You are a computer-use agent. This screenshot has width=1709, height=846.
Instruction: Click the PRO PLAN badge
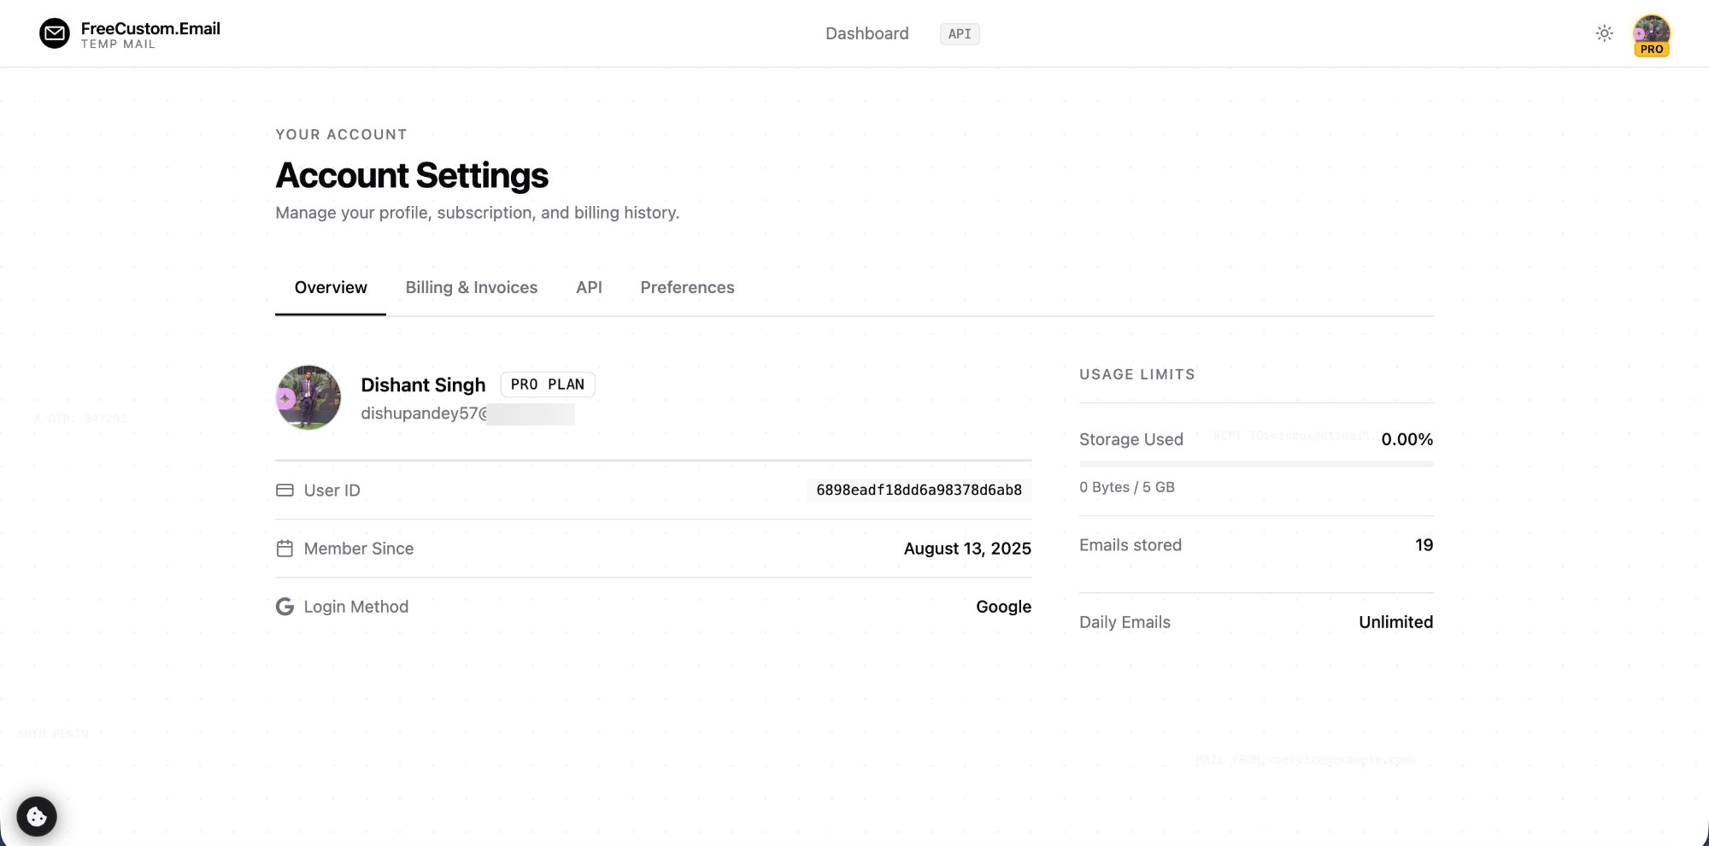547,385
